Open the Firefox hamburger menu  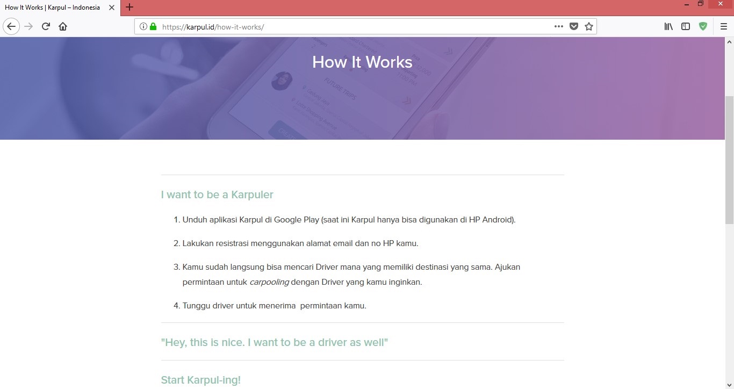723,26
